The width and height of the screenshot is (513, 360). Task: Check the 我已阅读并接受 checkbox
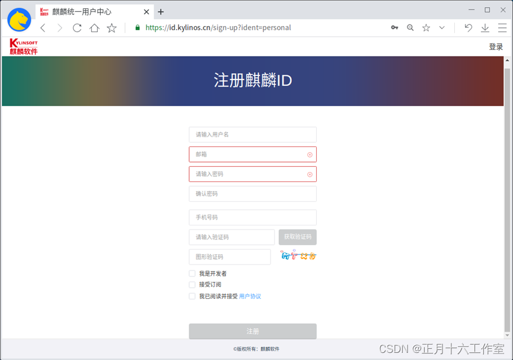[x=192, y=296]
